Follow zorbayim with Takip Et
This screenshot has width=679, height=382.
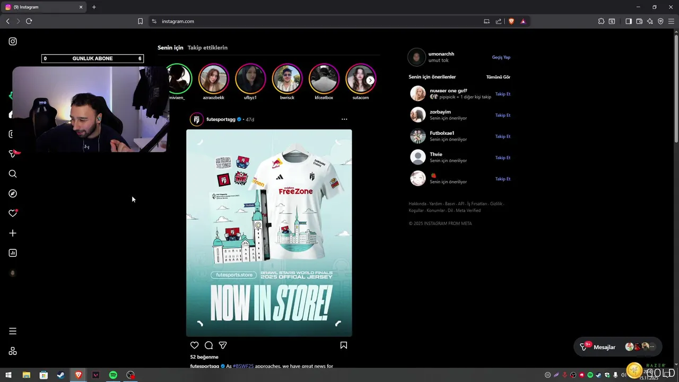point(503,115)
